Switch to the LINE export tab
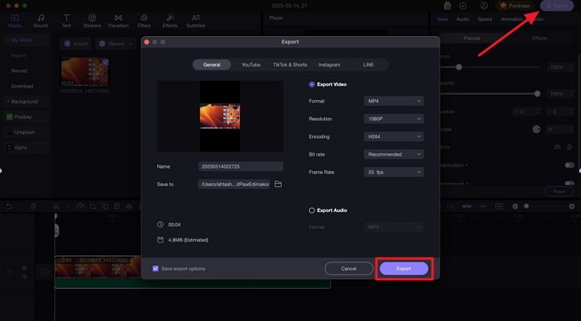Viewport: 581px width, 321px height. [x=368, y=64]
